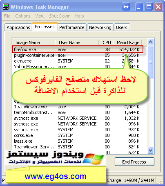Select the TeamViewer.exe process
Viewport: 165px width, 186px height.
tap(77, 107)
